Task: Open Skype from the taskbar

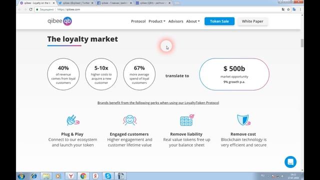Action: (108, 176)
